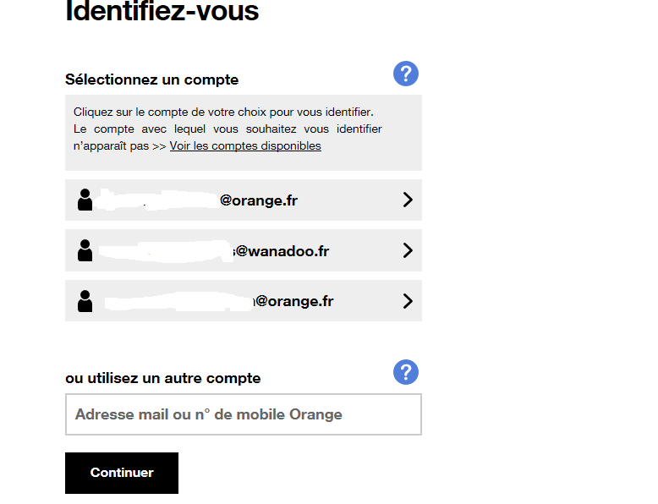Click the "Sélectionnez un compte" section title
Image resolution: width=658 pixels, height=504 pixels.
click(152, 79)
